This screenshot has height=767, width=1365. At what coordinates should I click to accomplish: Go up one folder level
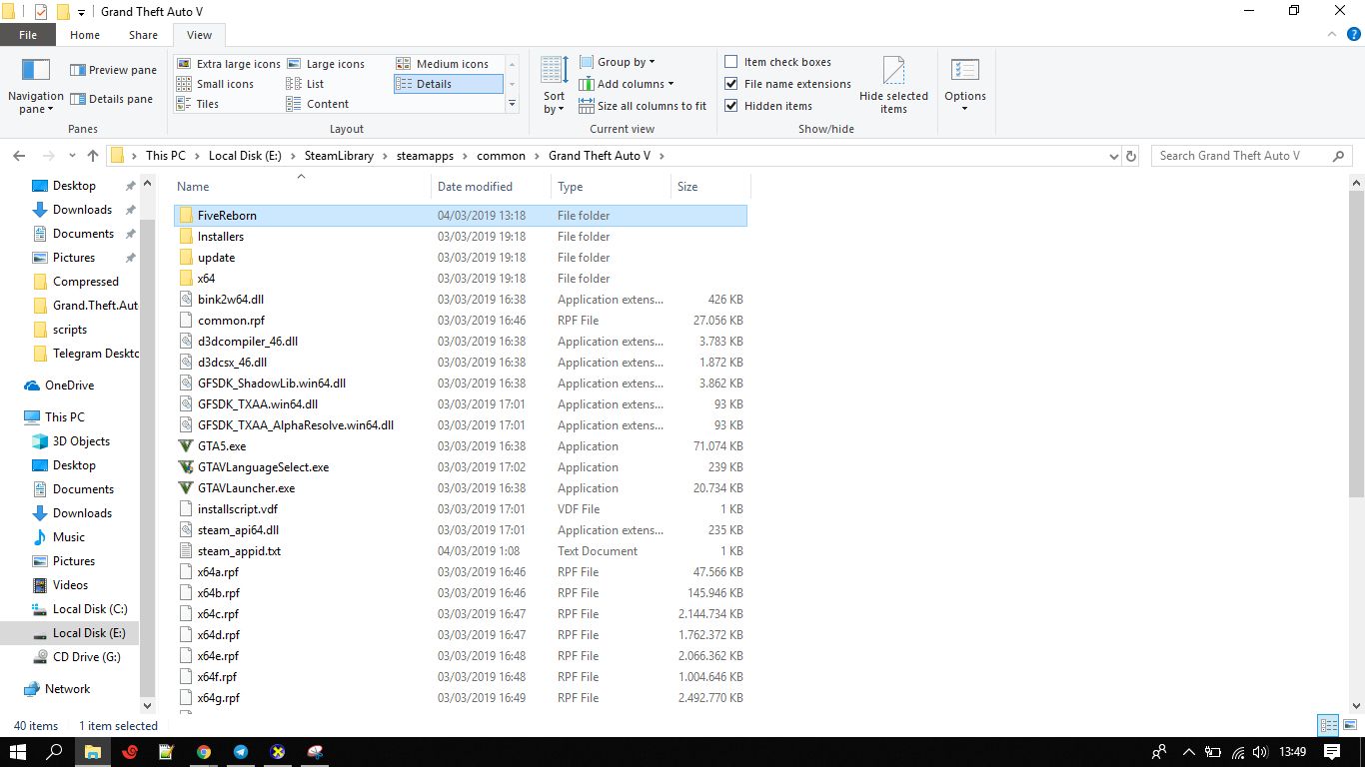(93, 156)
